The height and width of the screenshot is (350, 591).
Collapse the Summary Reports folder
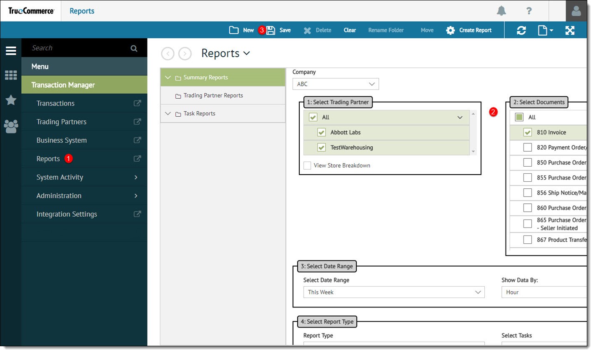tap(168, 77)
